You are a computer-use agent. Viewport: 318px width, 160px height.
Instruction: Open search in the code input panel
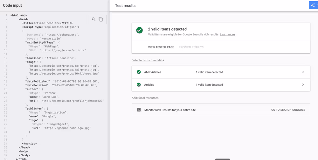pyautogui.click(x=93, y=19)
